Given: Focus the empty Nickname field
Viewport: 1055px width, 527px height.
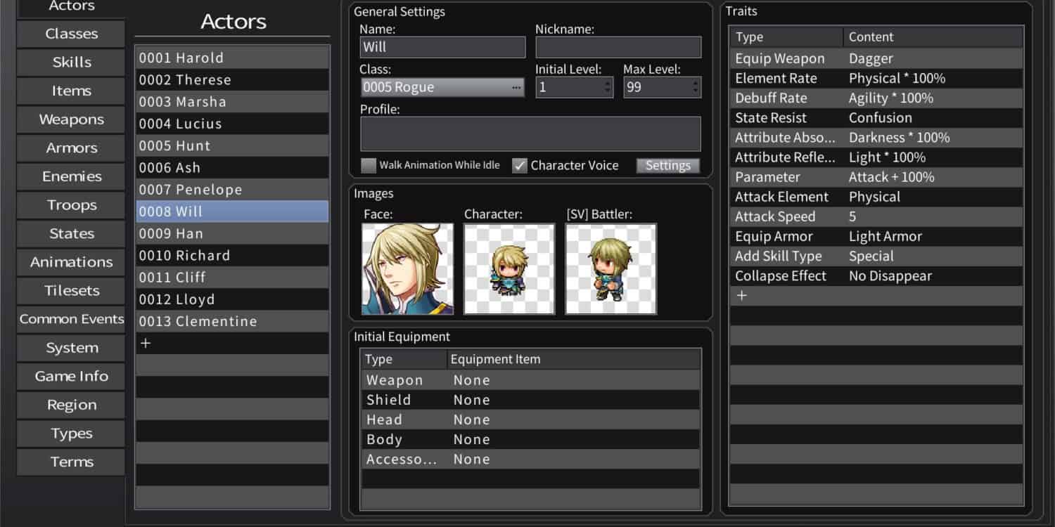Looking at the screenshot, I should pyautogui.click(x=618, y=47).
